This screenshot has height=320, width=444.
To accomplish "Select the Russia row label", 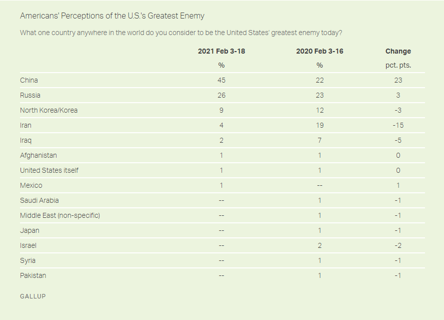I will point(30,95).
